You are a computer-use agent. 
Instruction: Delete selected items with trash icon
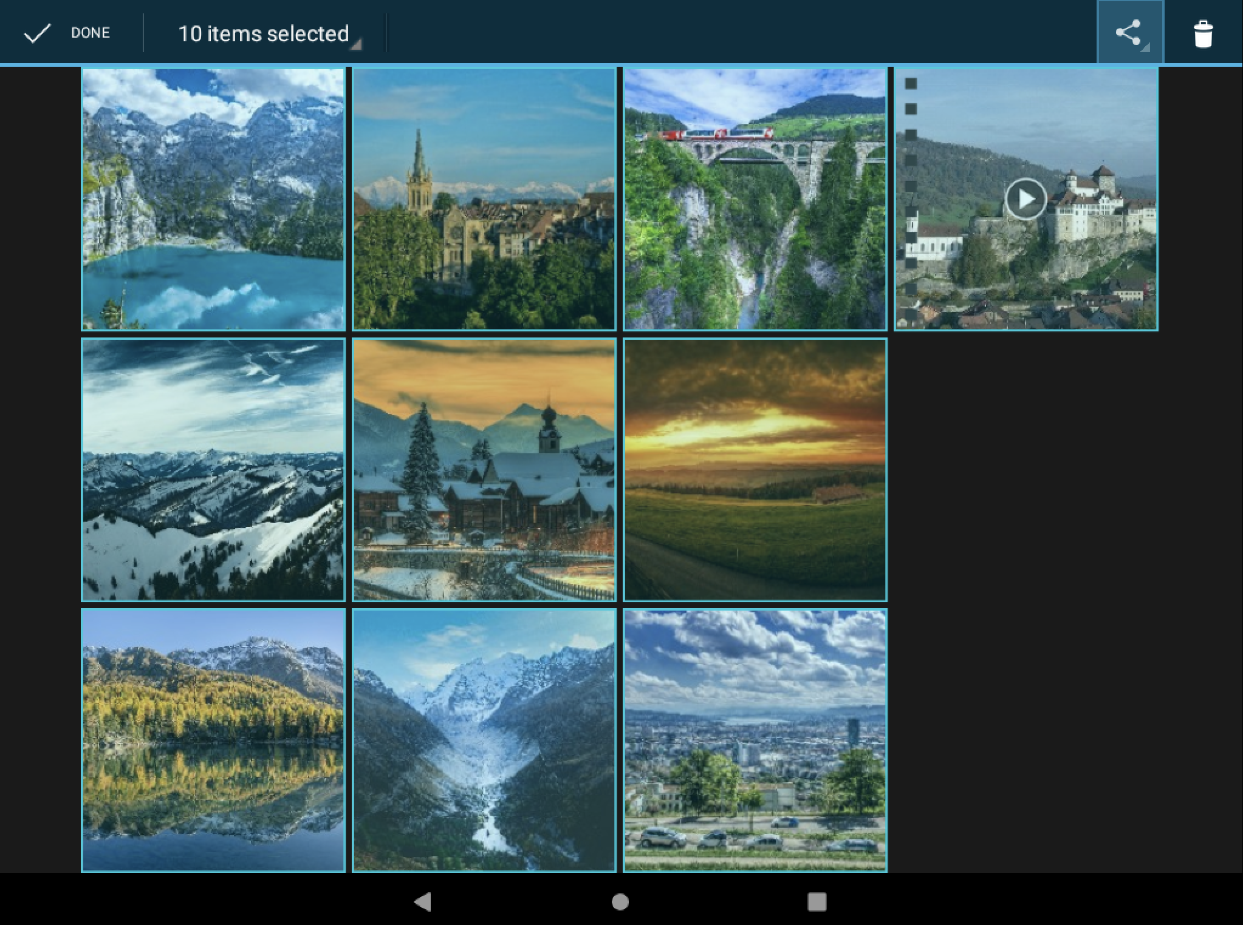pos(1202,33)
